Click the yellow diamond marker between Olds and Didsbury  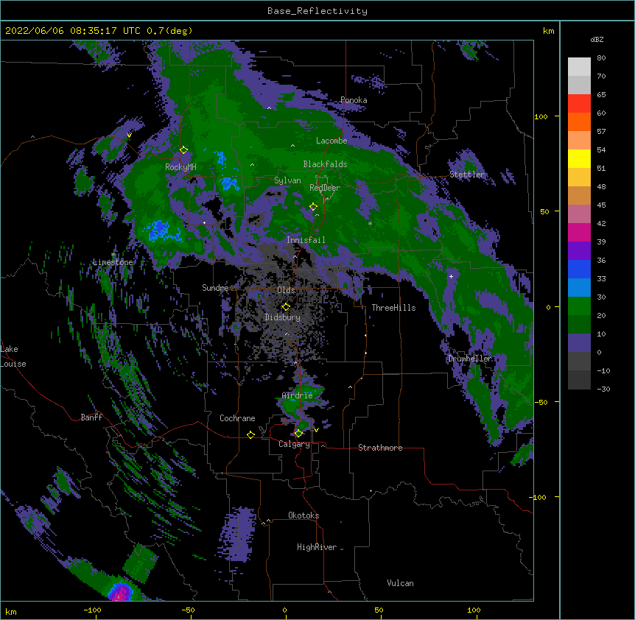click(x=286, y=306)
